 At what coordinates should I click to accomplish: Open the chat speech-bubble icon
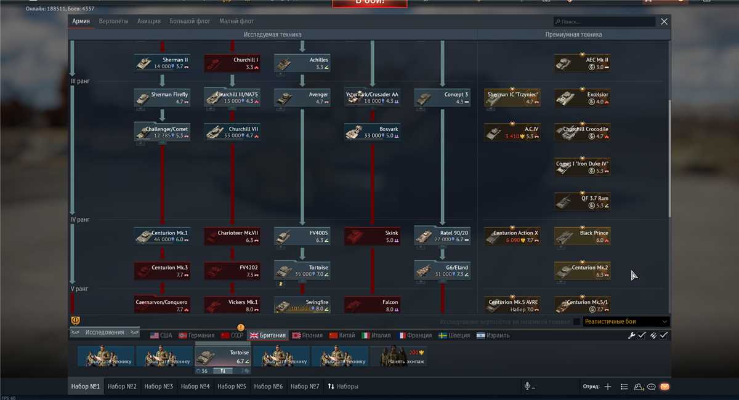coord(652,386)
